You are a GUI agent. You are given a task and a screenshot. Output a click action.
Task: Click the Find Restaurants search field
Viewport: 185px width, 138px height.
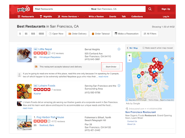point(61,9)
